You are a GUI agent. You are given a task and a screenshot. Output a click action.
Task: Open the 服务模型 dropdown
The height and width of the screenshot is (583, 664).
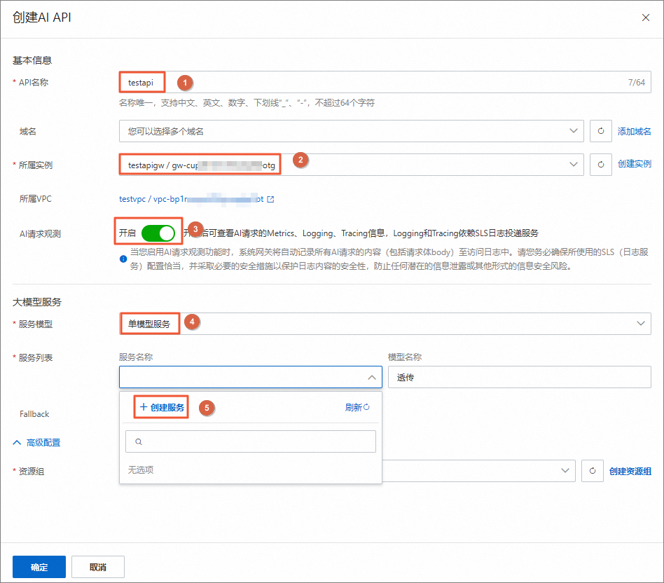385,324
